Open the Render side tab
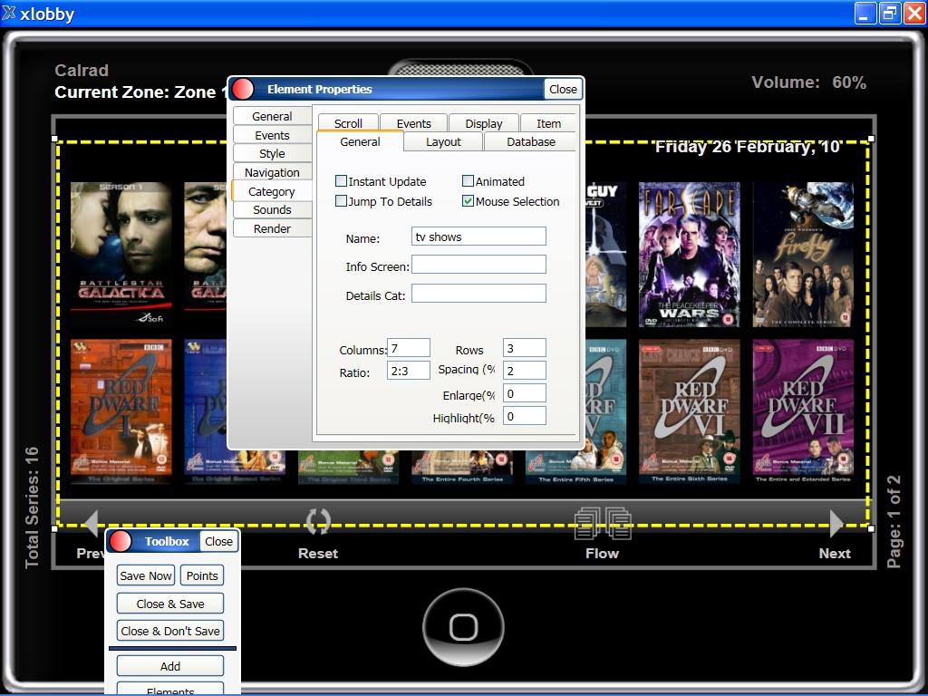The height and width of the screenshot is (696, 928). click(x=272, y=228)
